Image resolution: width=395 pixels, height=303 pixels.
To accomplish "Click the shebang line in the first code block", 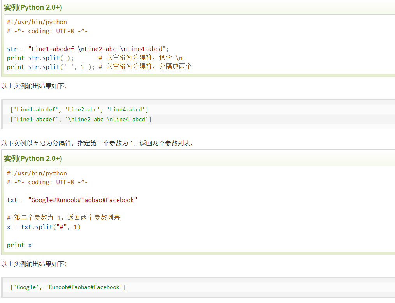I will [37, 22].
